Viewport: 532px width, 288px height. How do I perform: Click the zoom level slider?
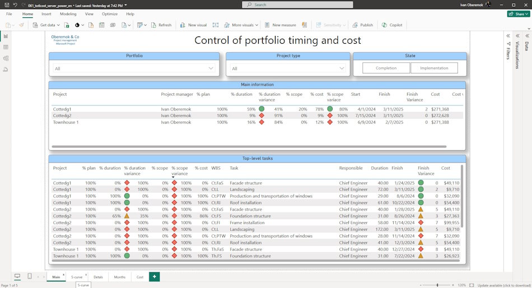pos(437,285)
